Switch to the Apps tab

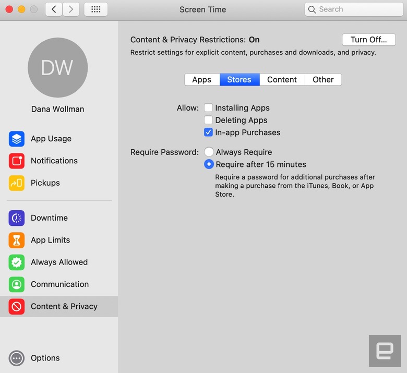[x=202, y=79]
